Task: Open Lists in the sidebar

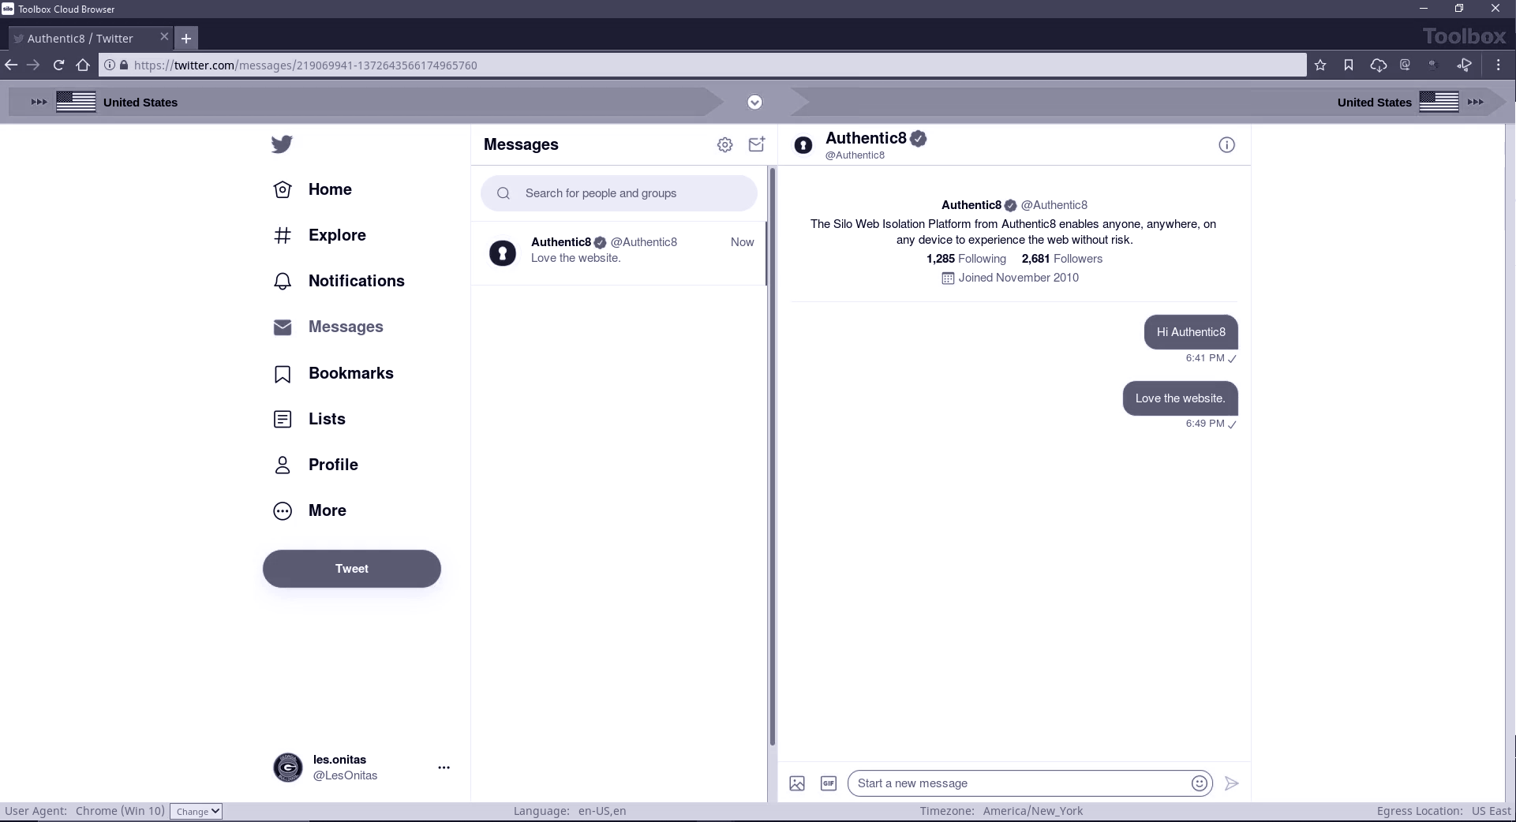Action: tap(309, 419)
